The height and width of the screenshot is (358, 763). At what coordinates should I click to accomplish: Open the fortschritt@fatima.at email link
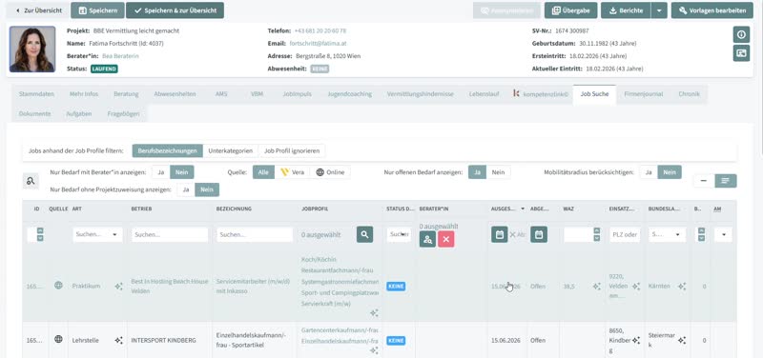pyautogui.click(x=318, y=43)
